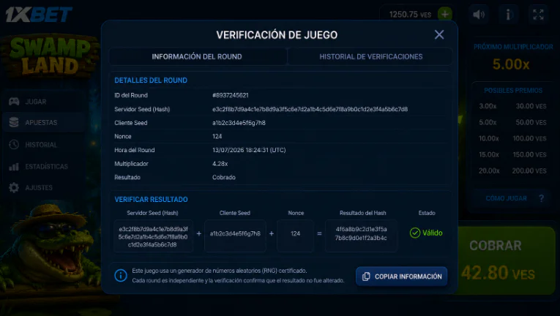Click the Servidor Seed hash value in details
560x316 pixels.
click(x=310, y=109)
